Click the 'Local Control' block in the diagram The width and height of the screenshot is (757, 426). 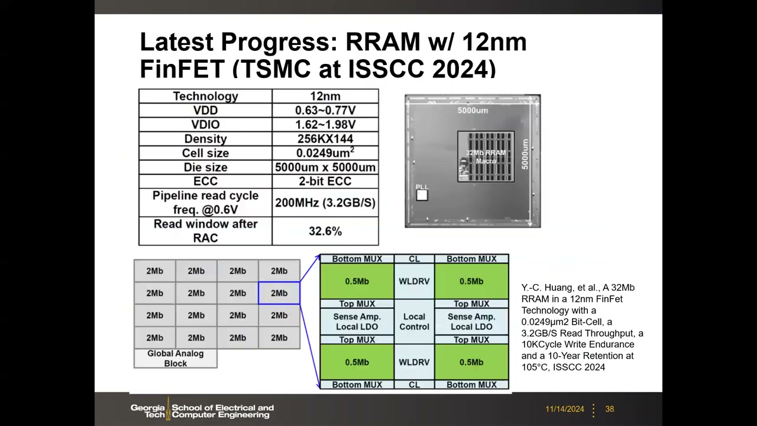(x=414, y=322)
